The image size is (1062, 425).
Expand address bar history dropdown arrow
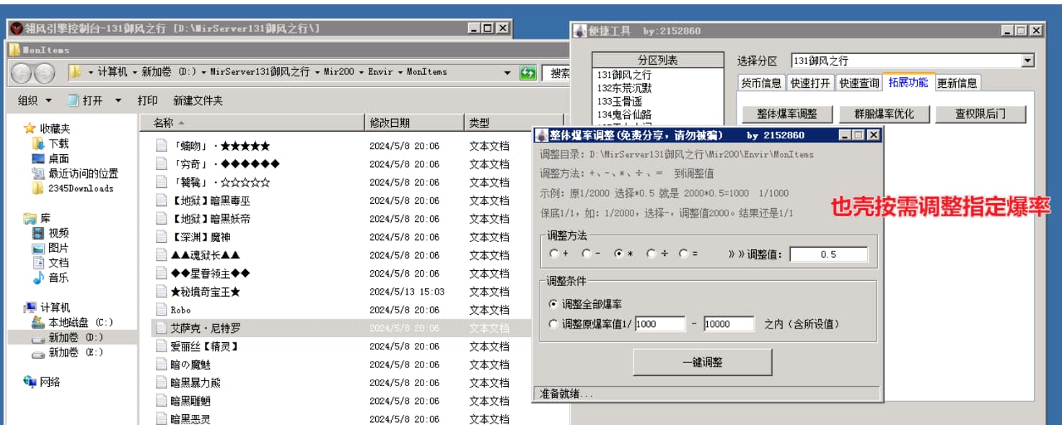coord(507,73)
